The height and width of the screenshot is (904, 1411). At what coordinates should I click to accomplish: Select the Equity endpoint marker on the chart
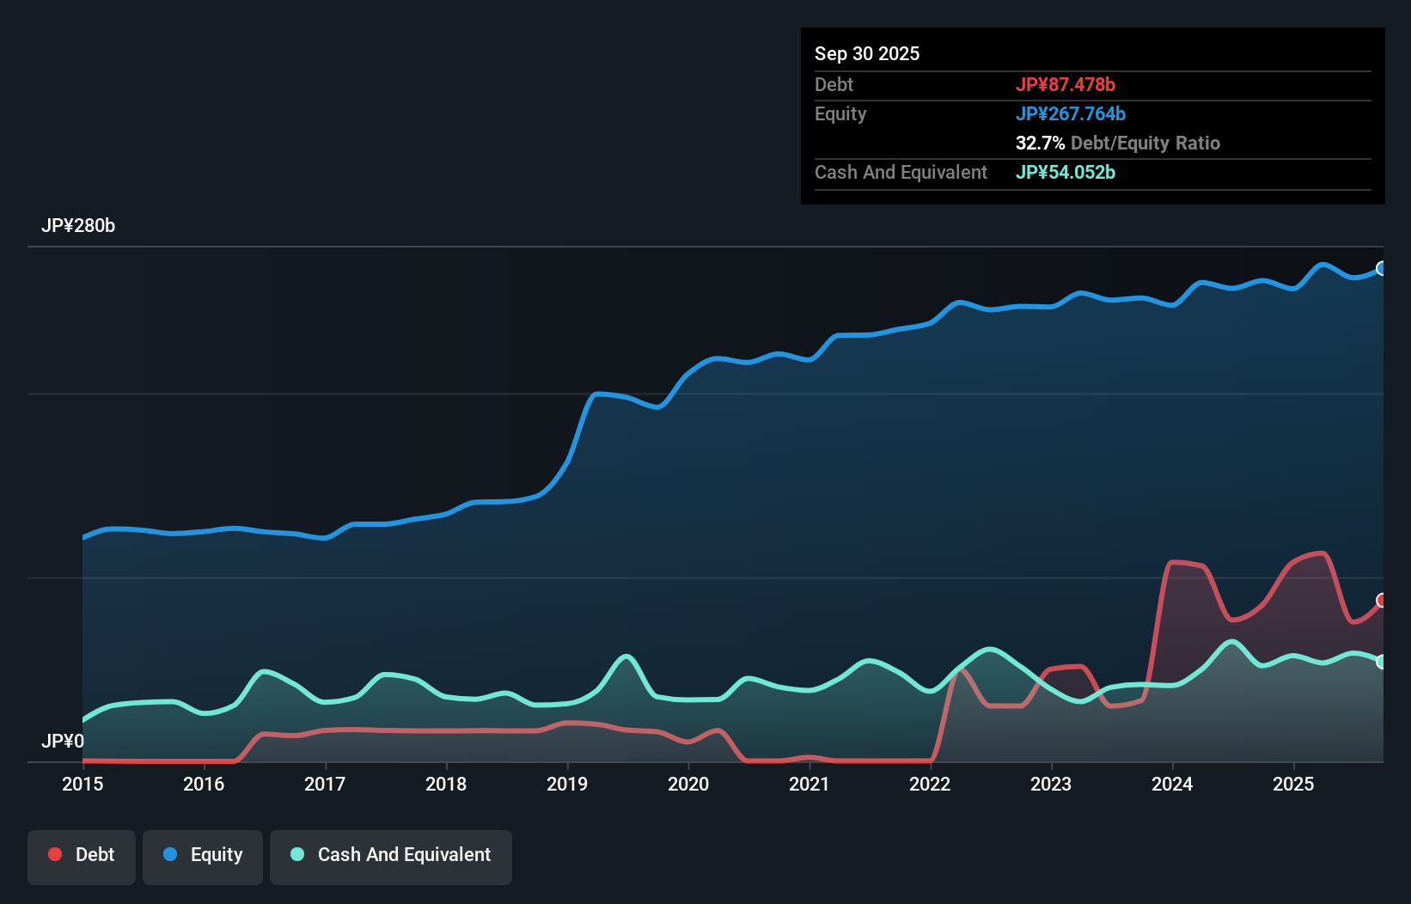pos(1381,268)
